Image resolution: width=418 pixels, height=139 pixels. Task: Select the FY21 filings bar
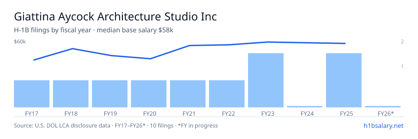click(188, 94)
